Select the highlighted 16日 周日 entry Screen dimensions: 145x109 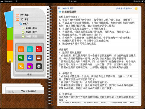[29, 36]
